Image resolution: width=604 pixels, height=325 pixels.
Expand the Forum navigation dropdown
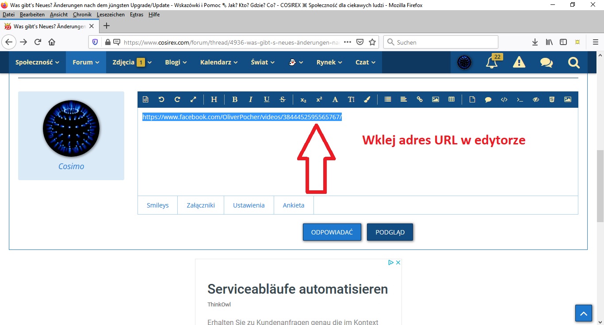click(86, 62)
